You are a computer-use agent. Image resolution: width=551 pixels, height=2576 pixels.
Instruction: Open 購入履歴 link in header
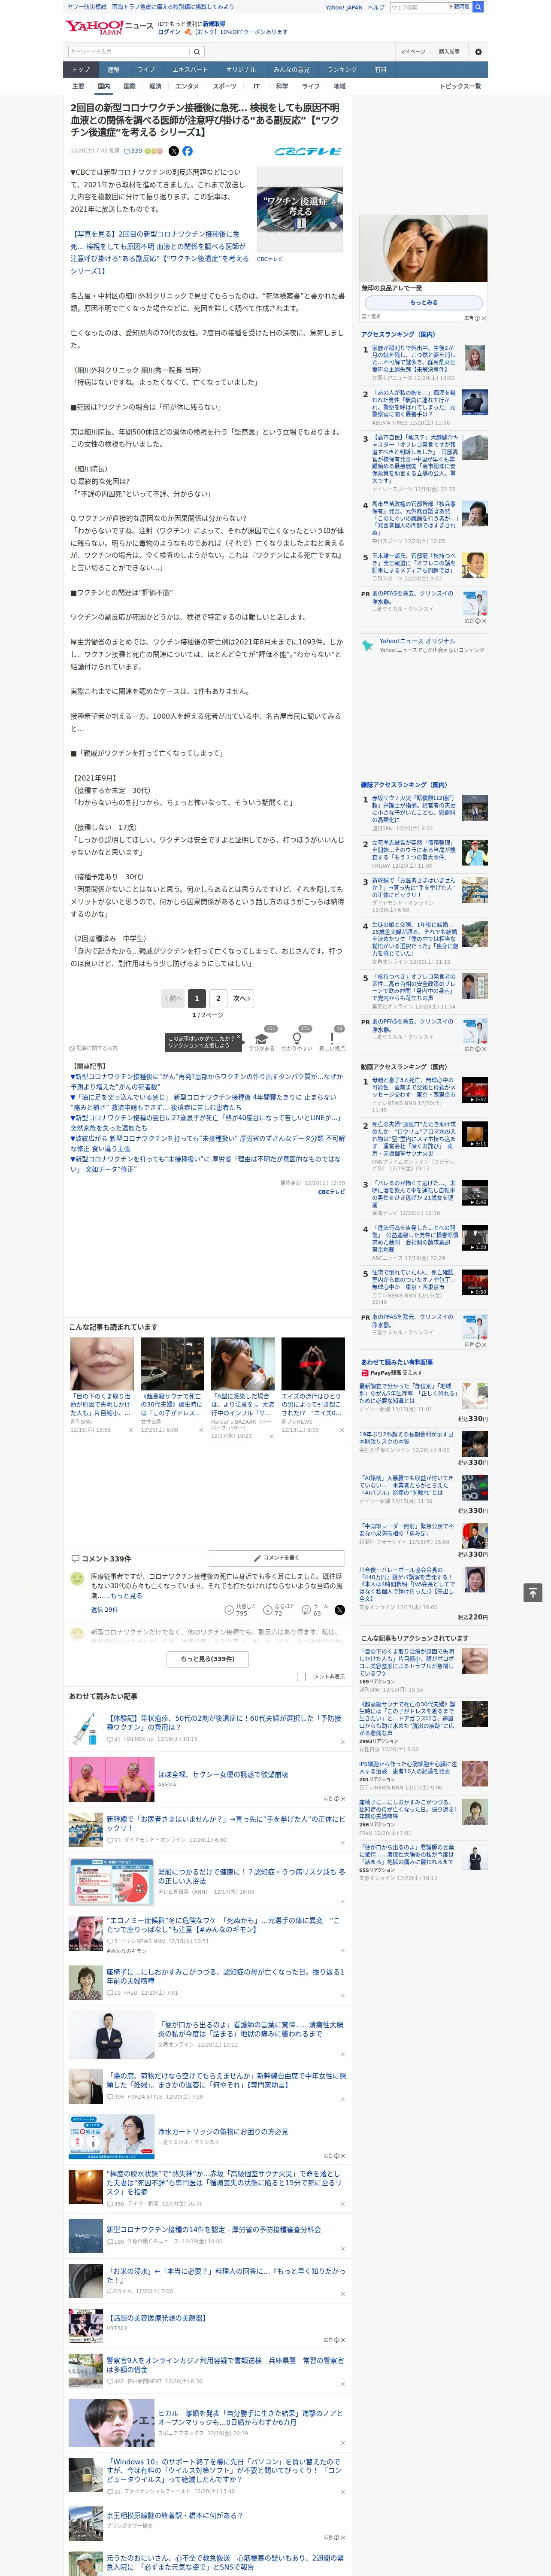pos(449,52)
